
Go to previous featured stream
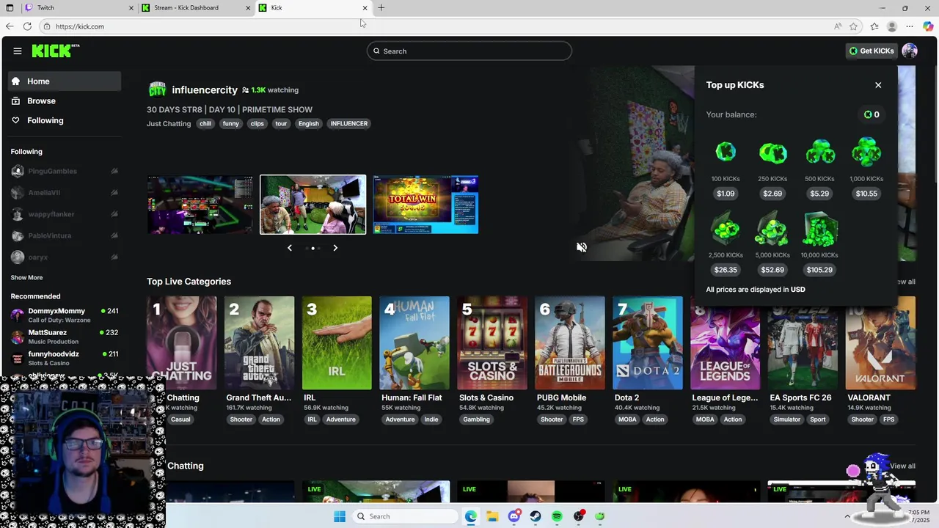coord(290,248)
